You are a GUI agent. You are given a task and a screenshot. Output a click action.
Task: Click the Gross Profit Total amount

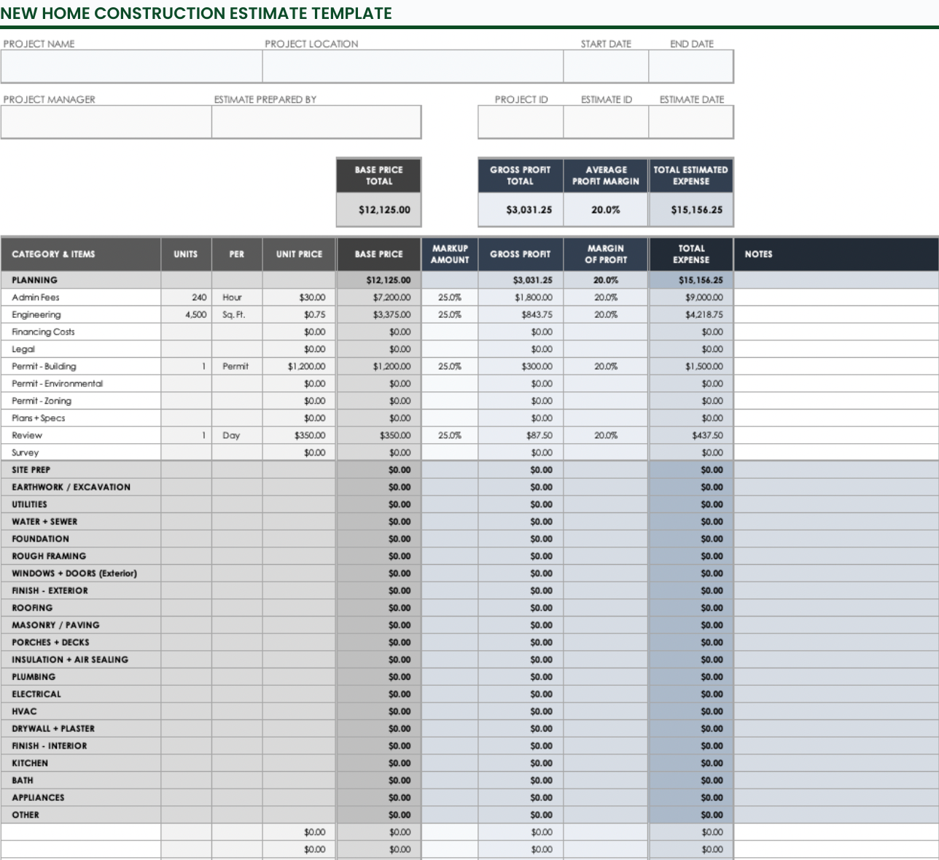519,208
